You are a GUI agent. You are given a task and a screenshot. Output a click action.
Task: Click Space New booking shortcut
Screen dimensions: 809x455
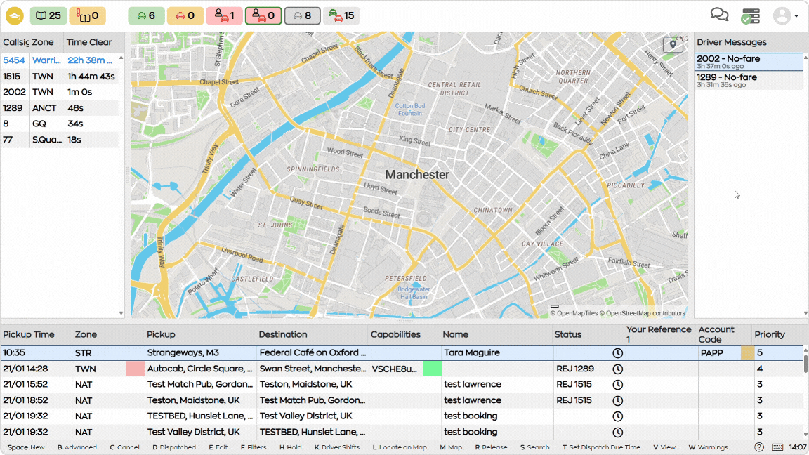tap(26, 447)
